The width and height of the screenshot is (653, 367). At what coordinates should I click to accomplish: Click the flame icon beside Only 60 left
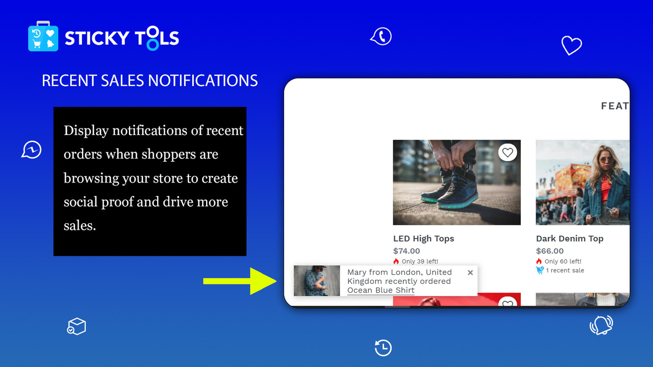(x=539, y=261)
